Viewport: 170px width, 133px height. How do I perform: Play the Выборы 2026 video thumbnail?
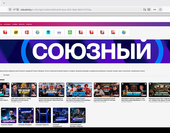(x=52, y=90)
